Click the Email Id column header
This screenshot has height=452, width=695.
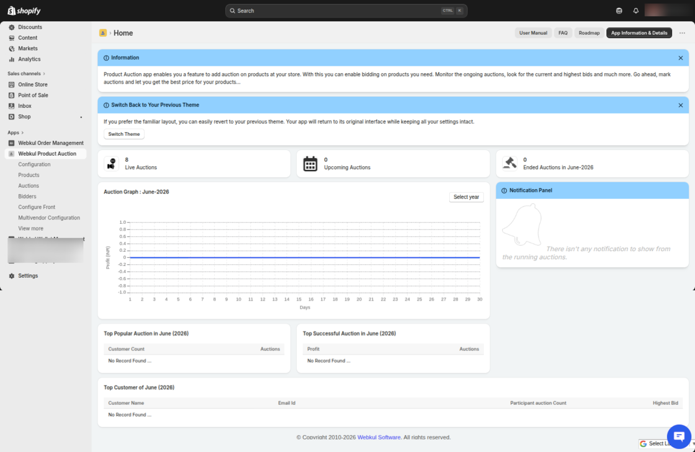coord(287,403)
